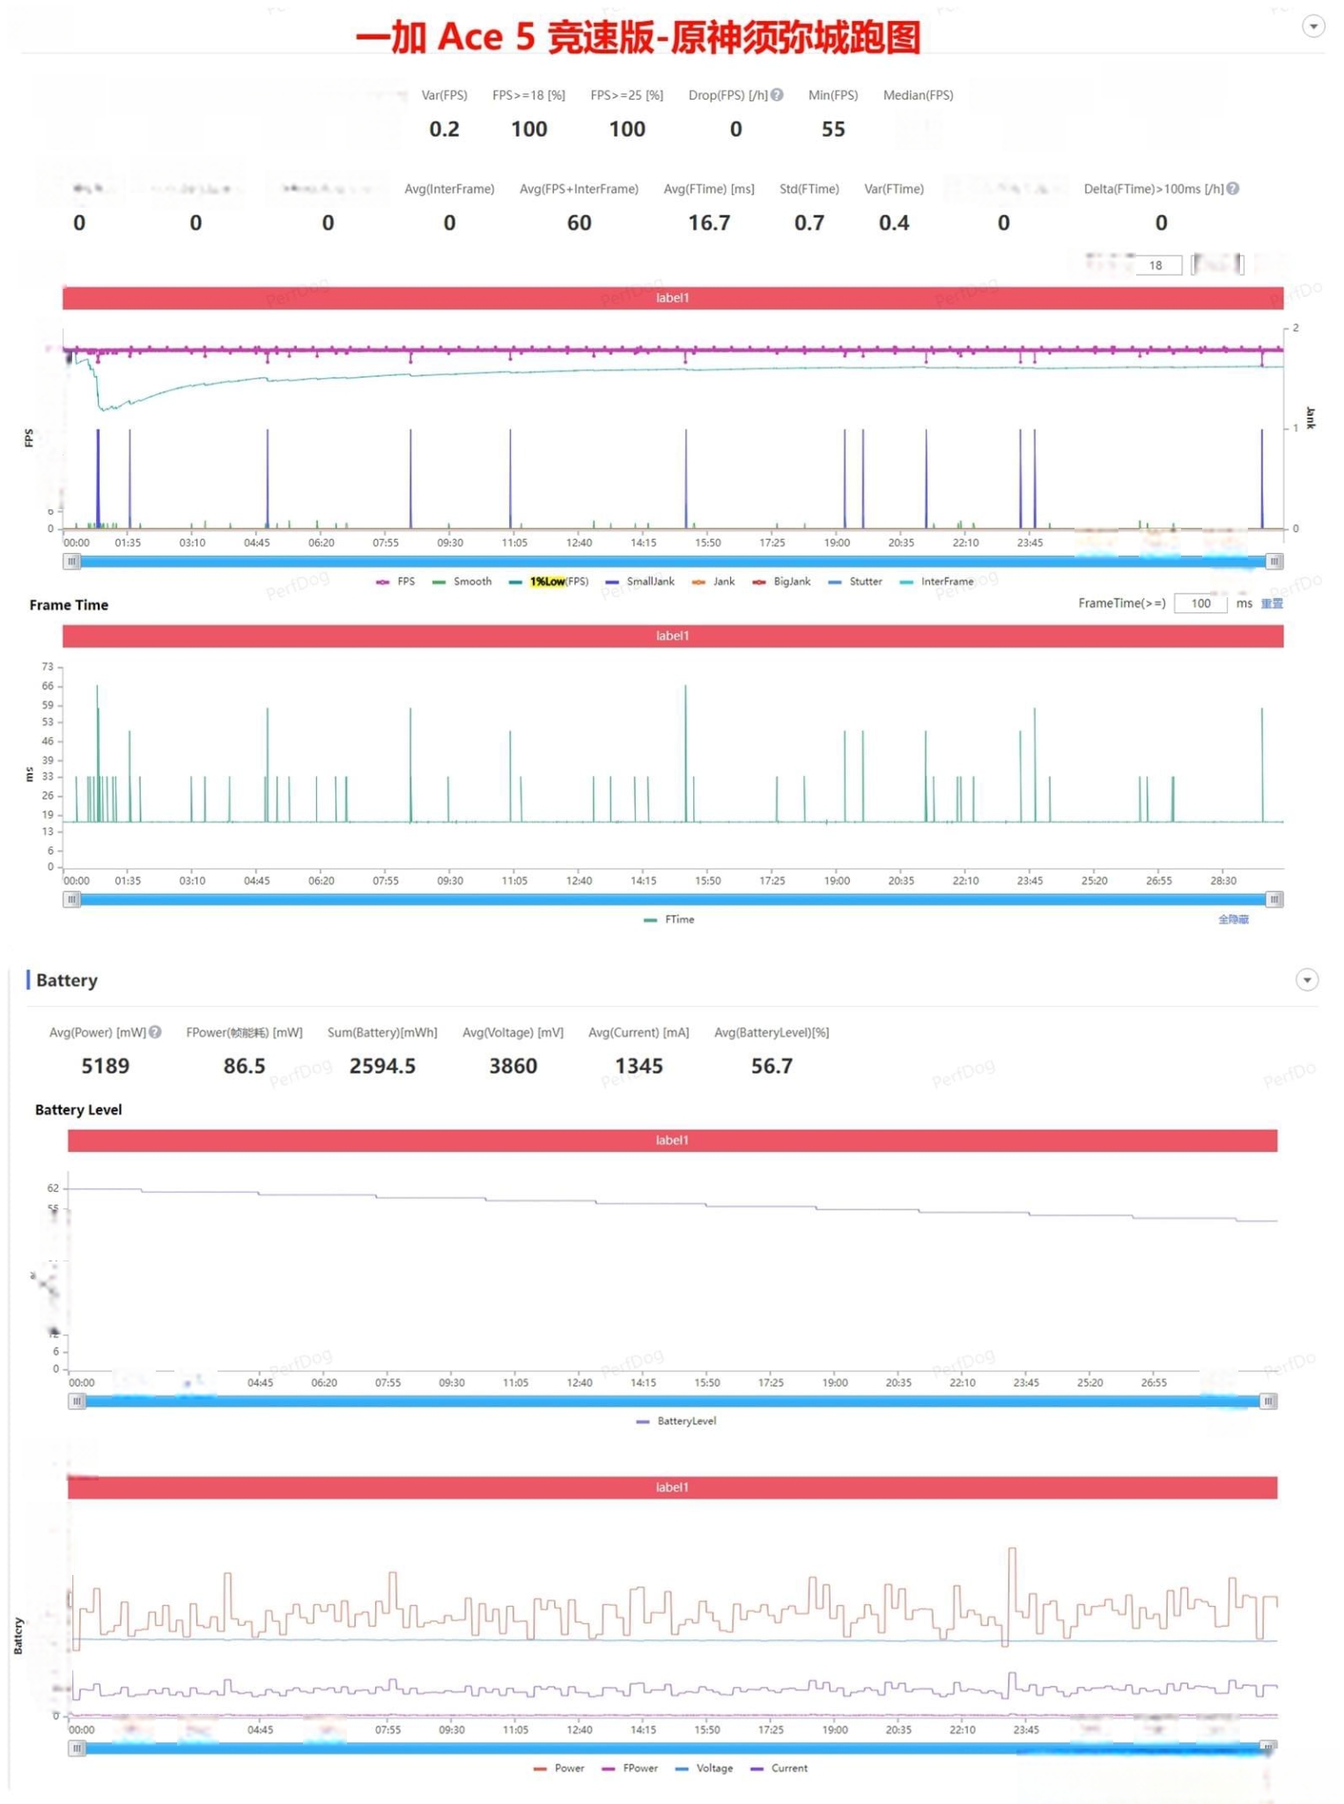
Task: Toggle the FPower legend series
Action: [x=630, y=1768]
